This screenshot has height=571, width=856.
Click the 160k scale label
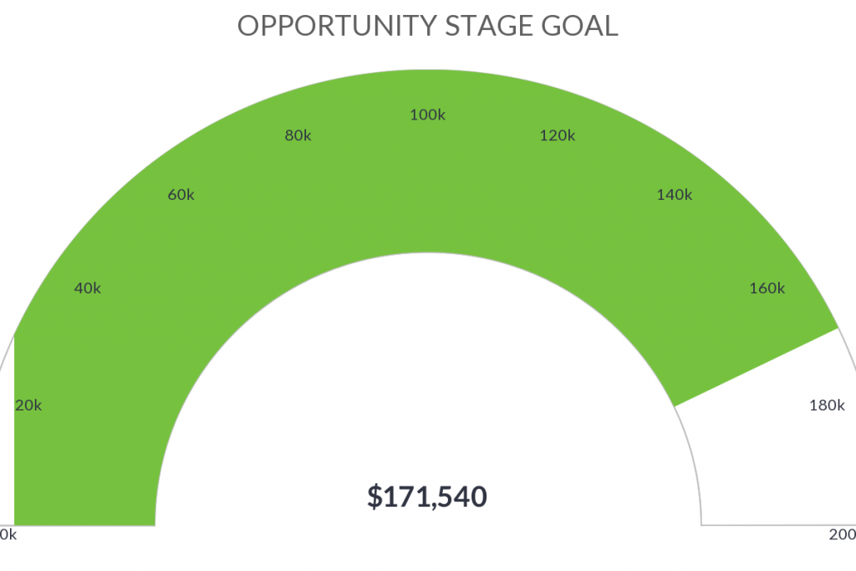[x=767, y=288]
